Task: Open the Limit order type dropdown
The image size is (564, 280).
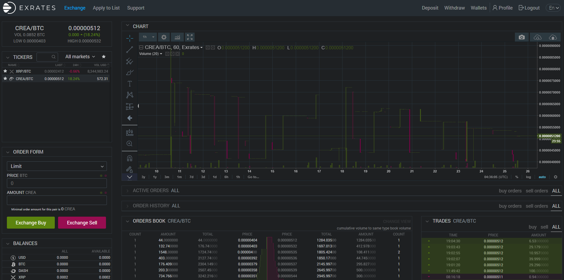Action: click(57, 166)
